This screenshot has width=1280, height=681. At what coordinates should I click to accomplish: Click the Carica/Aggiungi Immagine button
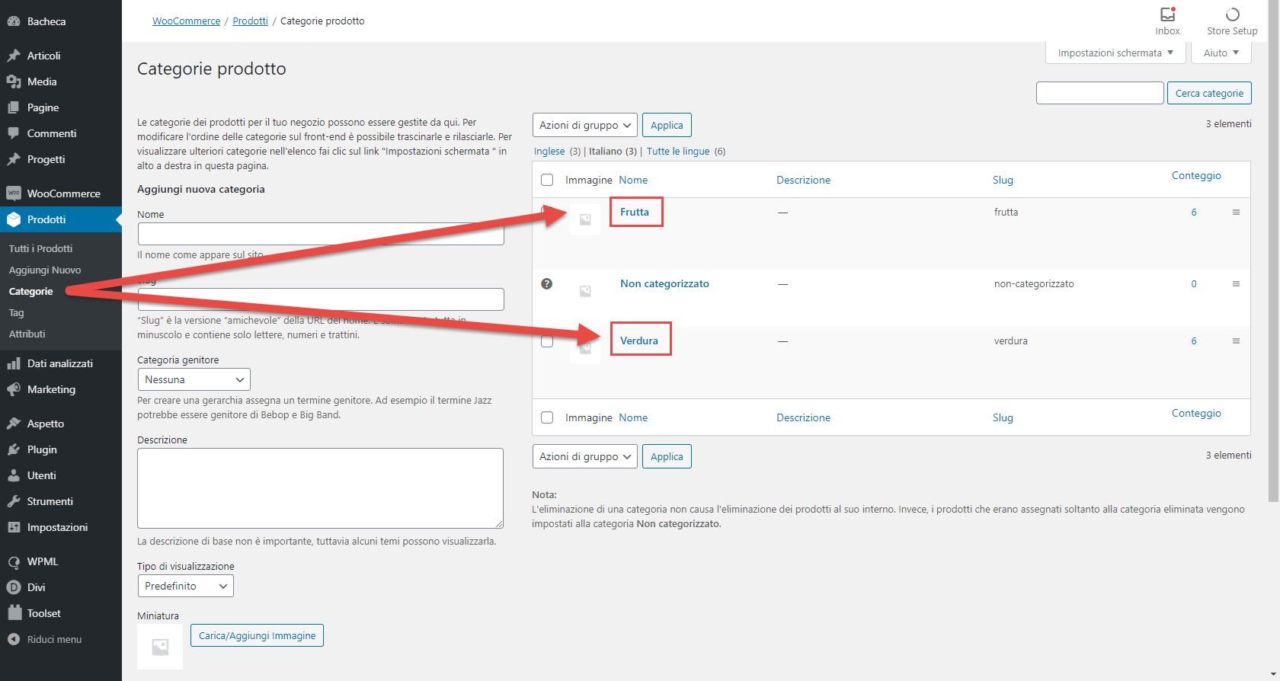point(257,636)
